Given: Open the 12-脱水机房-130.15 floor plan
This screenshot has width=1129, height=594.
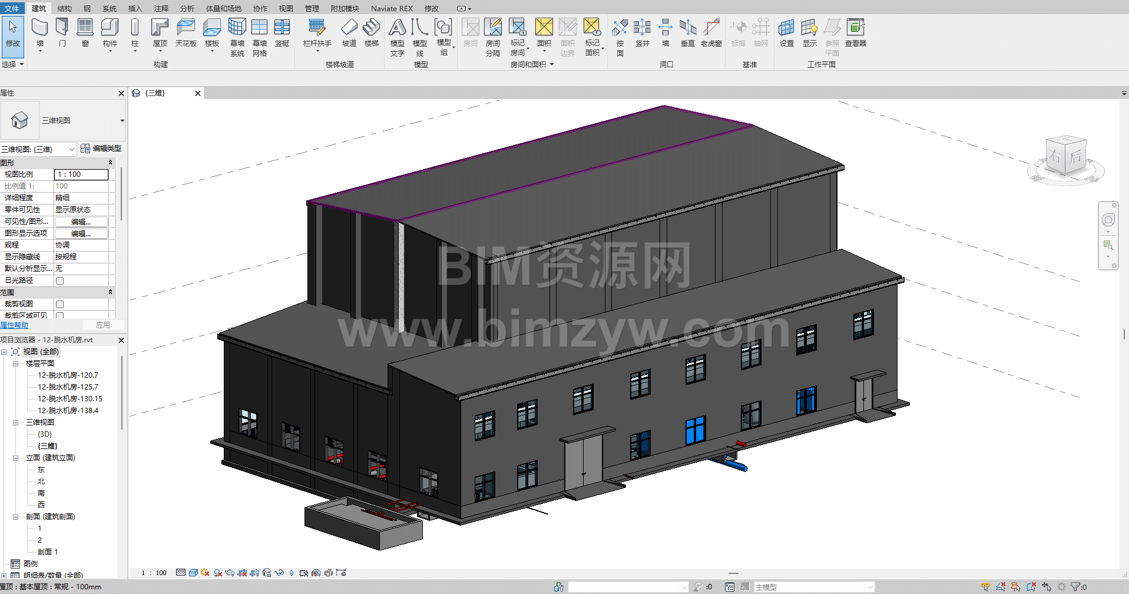Looking at the screenshot, I should [x=70, y=399].
